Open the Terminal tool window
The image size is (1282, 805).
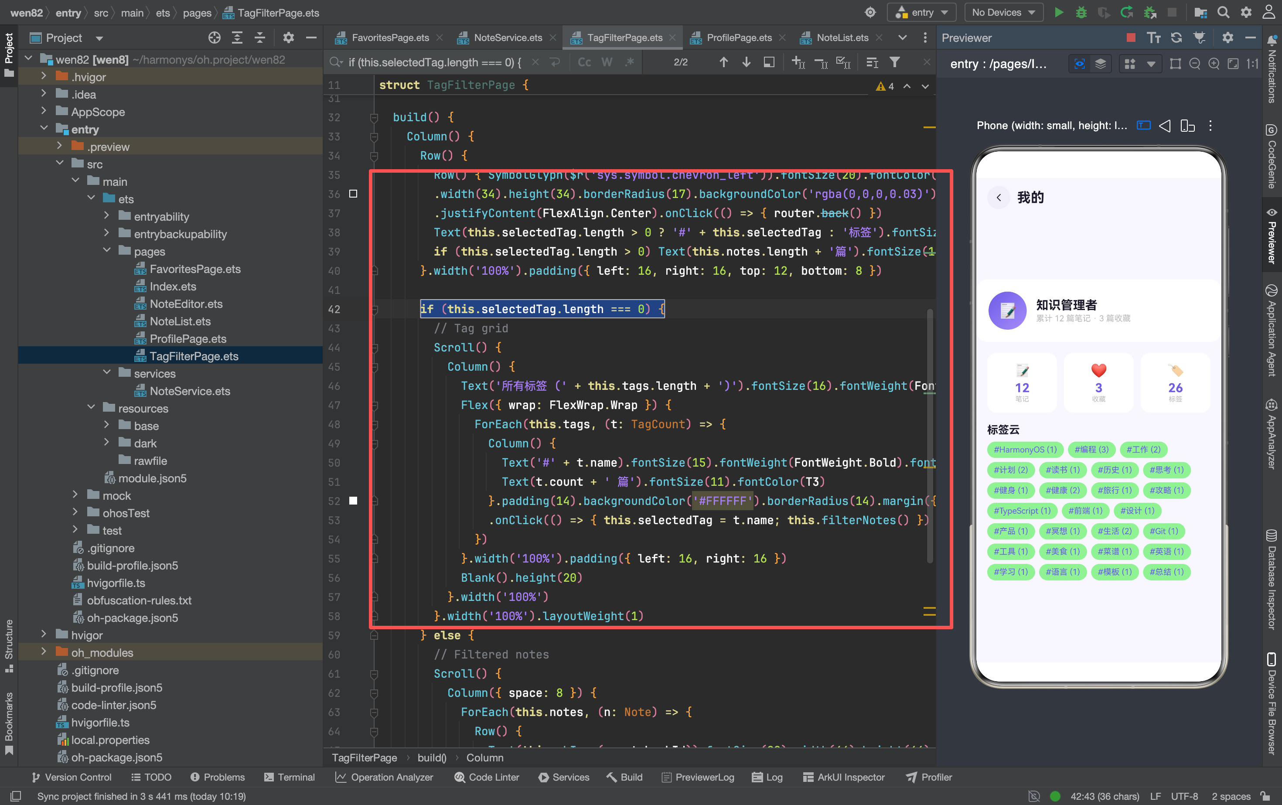290,777
